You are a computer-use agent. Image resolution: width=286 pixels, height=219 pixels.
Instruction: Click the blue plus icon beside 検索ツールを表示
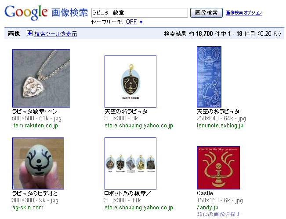[29, 33]
